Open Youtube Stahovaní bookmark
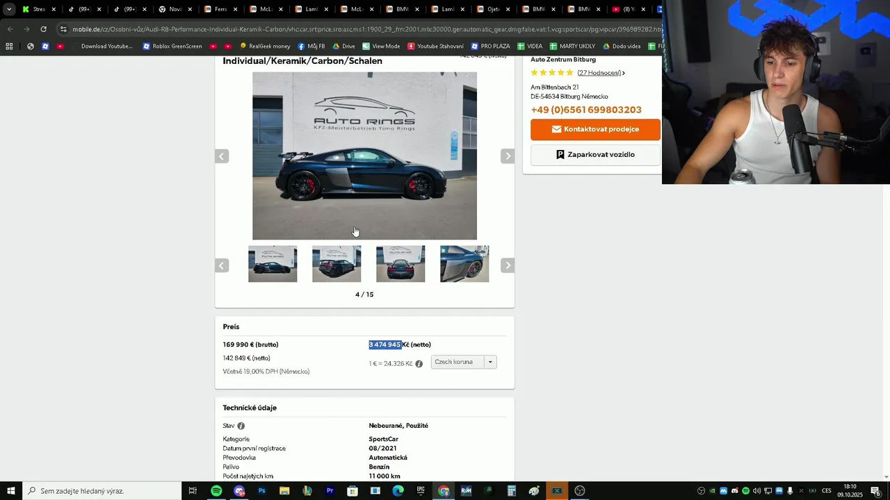This screenshot has width=890, height=500. point(435,47)
